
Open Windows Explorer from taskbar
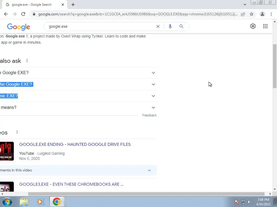tap(24, 202)
